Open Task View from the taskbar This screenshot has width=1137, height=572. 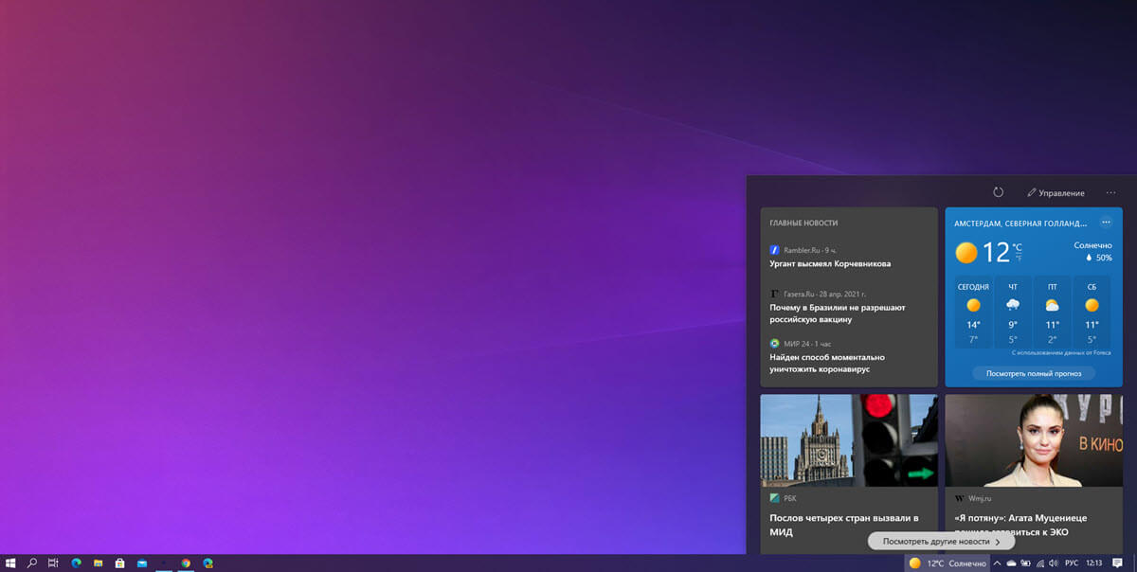[53, 563]
